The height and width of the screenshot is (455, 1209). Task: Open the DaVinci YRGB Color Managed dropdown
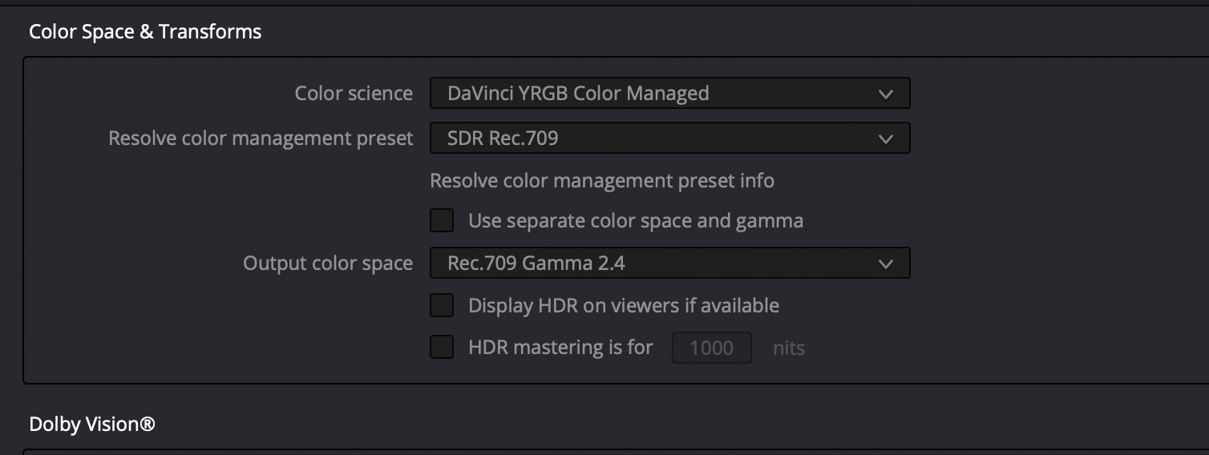pyautogui.click(x=669, y=93)
